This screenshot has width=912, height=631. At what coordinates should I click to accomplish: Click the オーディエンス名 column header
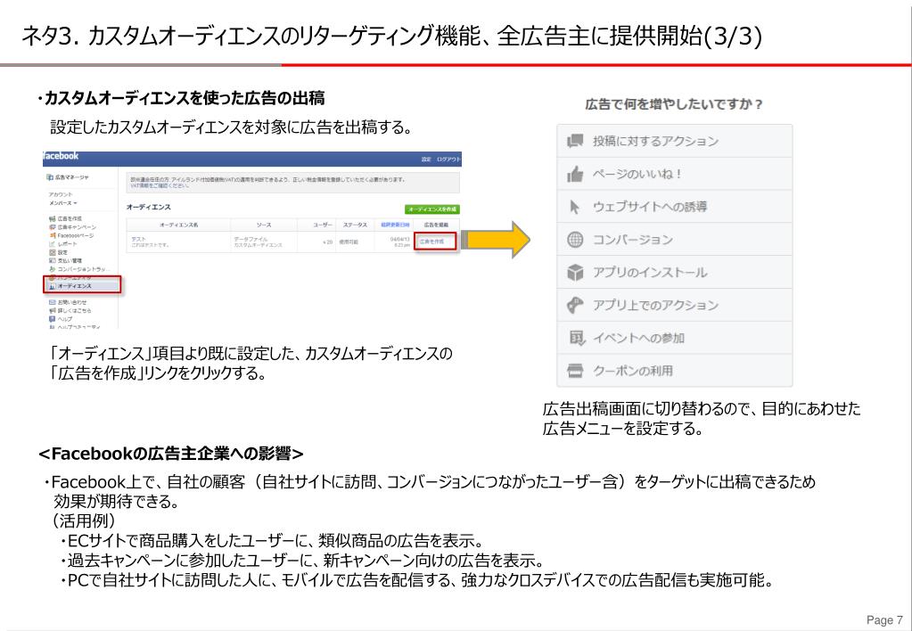(x=179, y=225)
